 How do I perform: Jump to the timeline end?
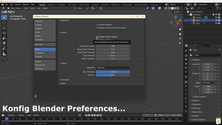tap(101, 115)
